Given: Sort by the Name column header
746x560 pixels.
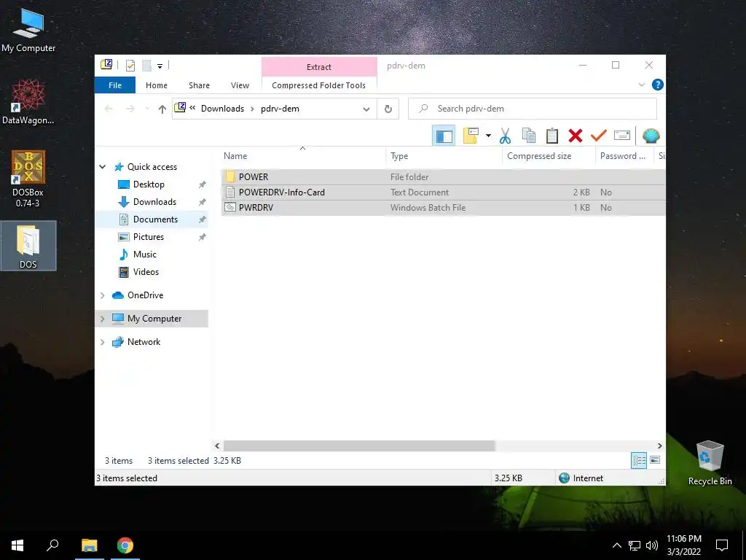Looking at the screenshot, I should 302,156.
